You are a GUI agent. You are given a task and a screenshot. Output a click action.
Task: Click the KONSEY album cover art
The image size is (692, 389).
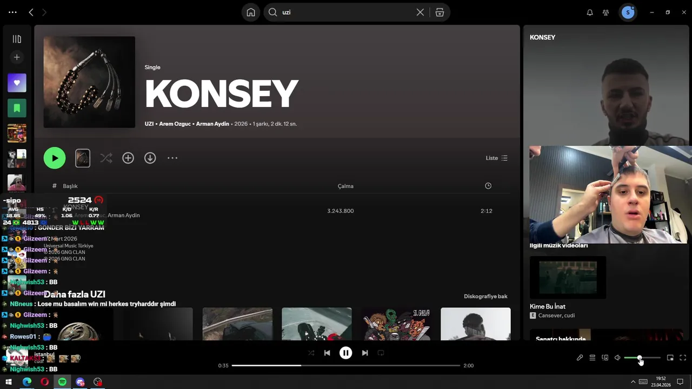(x=89, y=82)
